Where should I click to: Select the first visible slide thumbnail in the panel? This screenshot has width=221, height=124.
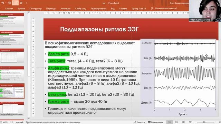click(12, 20)
